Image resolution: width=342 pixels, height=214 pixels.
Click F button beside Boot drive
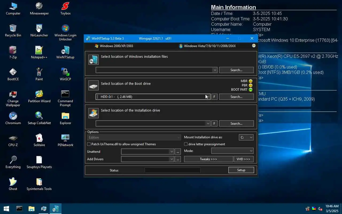214,97
